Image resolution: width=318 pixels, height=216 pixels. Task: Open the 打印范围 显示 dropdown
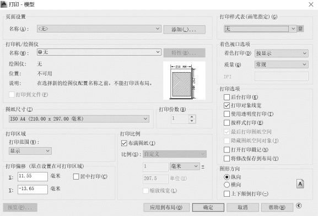pyautogui.click(x=30, y=151)
